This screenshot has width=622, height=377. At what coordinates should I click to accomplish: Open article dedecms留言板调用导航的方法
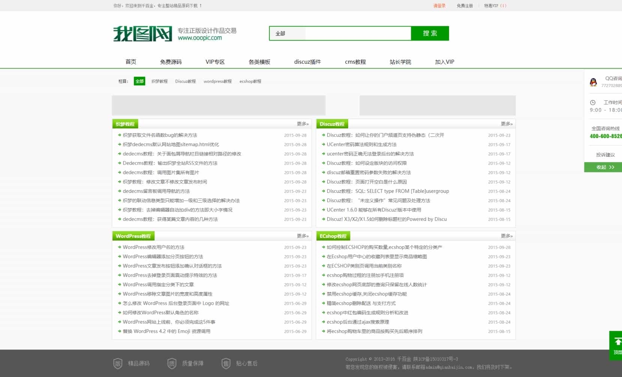pos(156,191)
